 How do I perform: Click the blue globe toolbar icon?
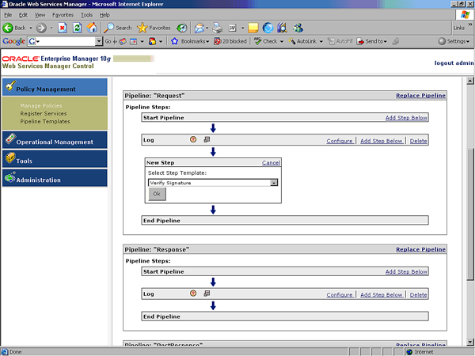click(x=268, y=28)
